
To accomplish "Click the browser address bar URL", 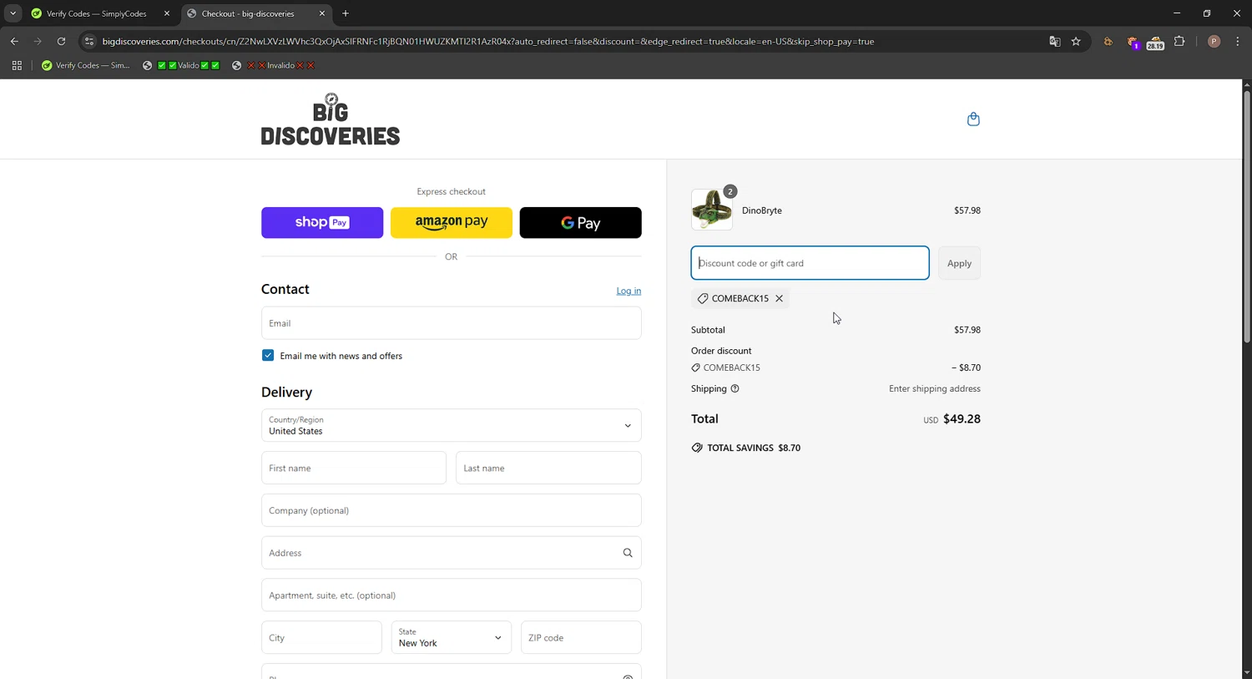I will pos(488,41).
